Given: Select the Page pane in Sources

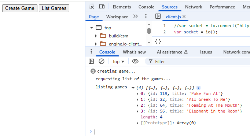Looking at the screenshot, I should tap(94, 17).
